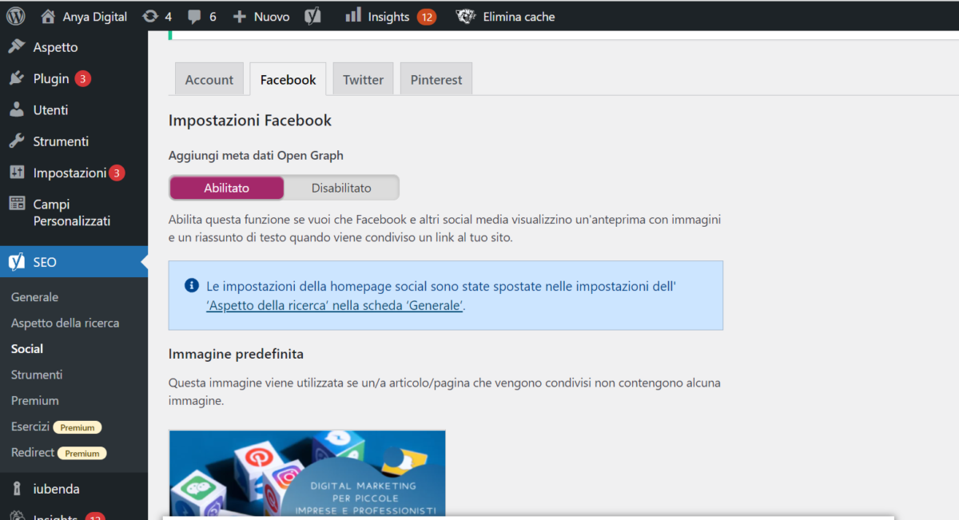Click the Plugin menu plug icon

pos(17,78)
